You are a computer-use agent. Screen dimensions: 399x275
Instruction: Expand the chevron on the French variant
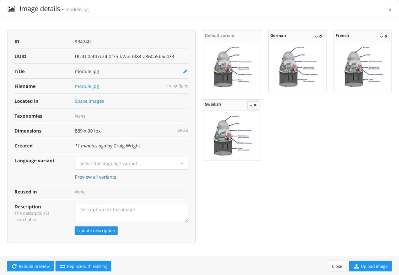(381, 37)
